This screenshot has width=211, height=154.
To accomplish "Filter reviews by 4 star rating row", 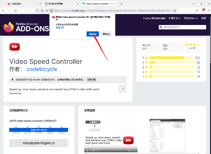I will (171, 62).
